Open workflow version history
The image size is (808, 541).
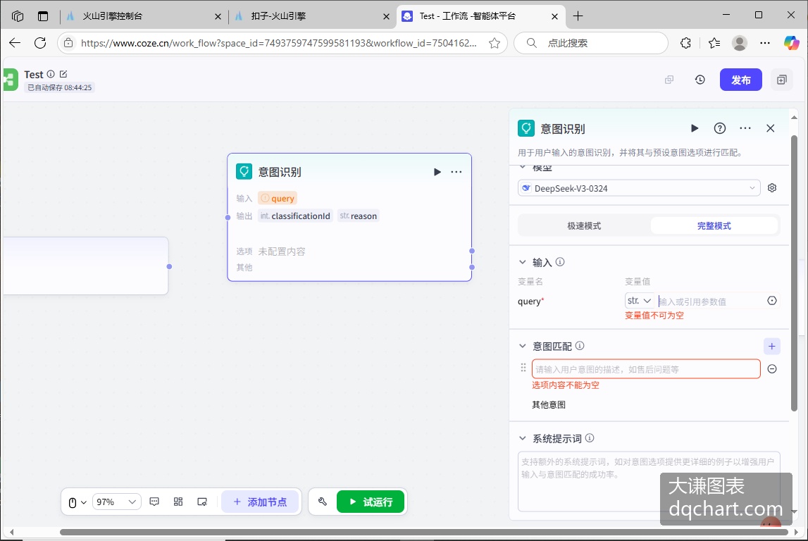[700, 80]
